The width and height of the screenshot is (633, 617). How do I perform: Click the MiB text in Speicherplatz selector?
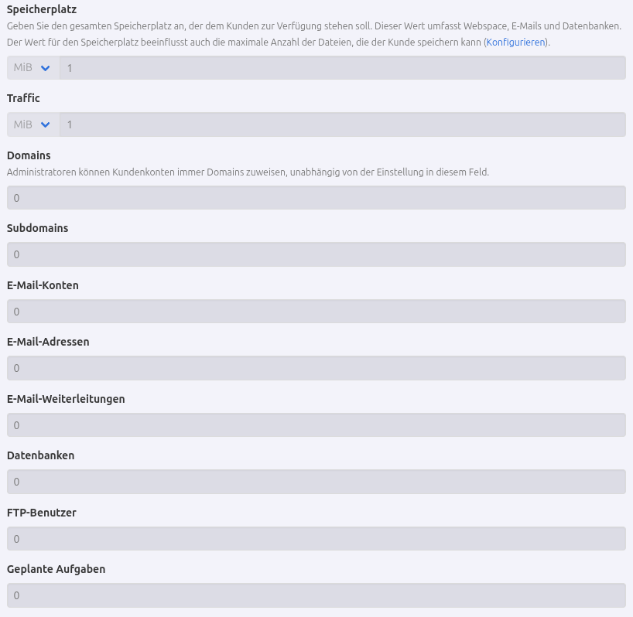point(22,67)
